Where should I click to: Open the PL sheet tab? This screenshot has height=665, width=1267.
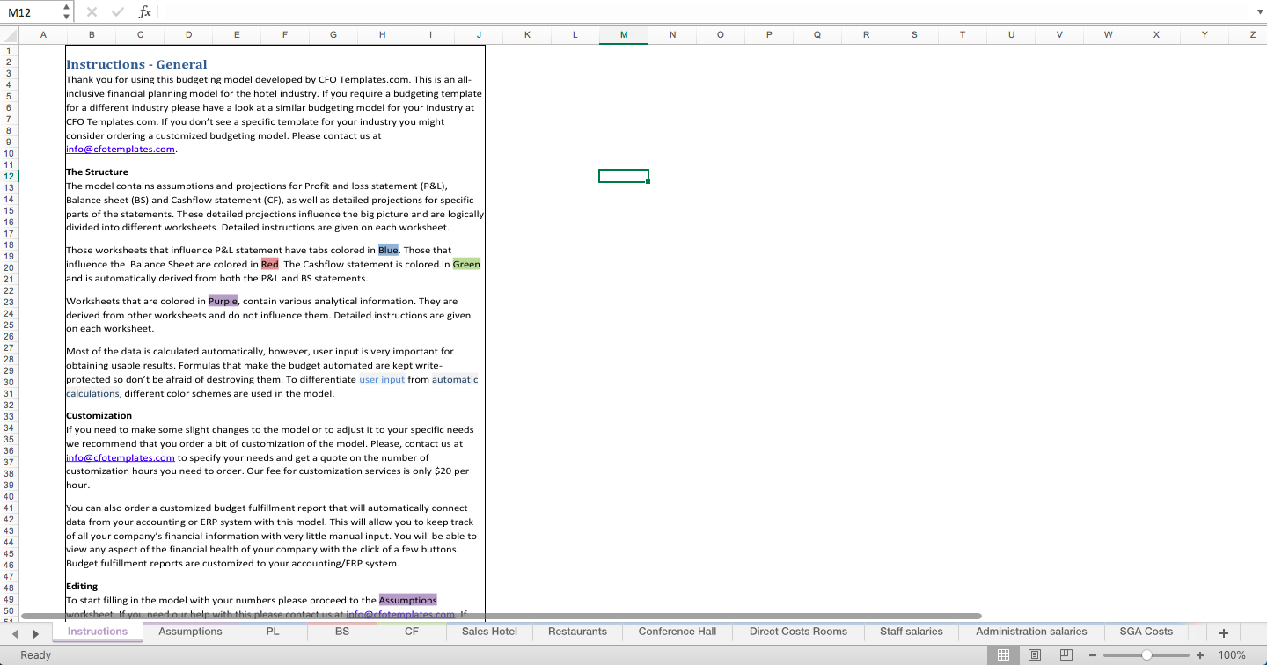[273, 632]
